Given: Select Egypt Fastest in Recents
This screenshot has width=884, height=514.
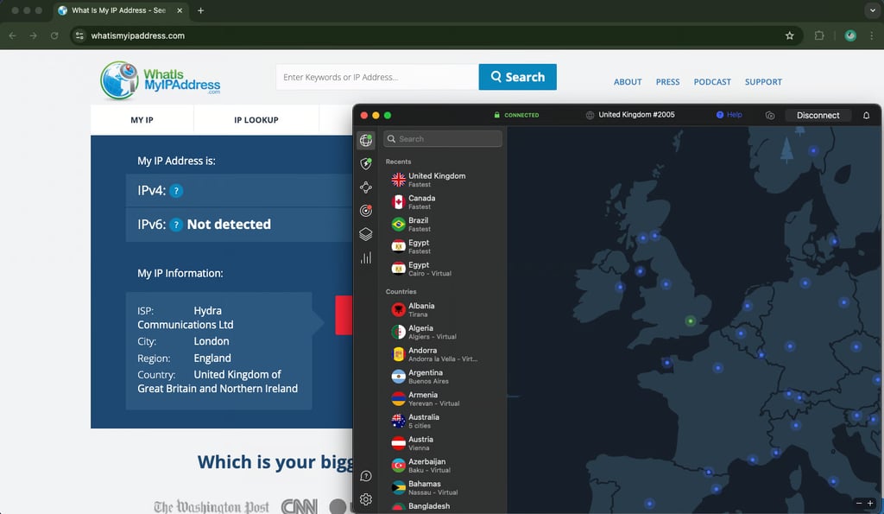Looking at the screenshot, I should click(443, 246).
